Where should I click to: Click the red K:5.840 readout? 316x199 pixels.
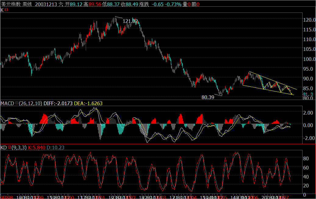(37, 147)
